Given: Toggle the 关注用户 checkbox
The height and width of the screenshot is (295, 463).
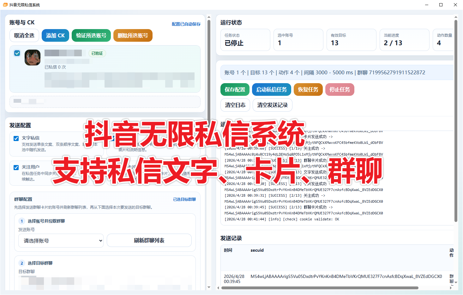Looking at the screenshot, I should [x=16, y=167].
